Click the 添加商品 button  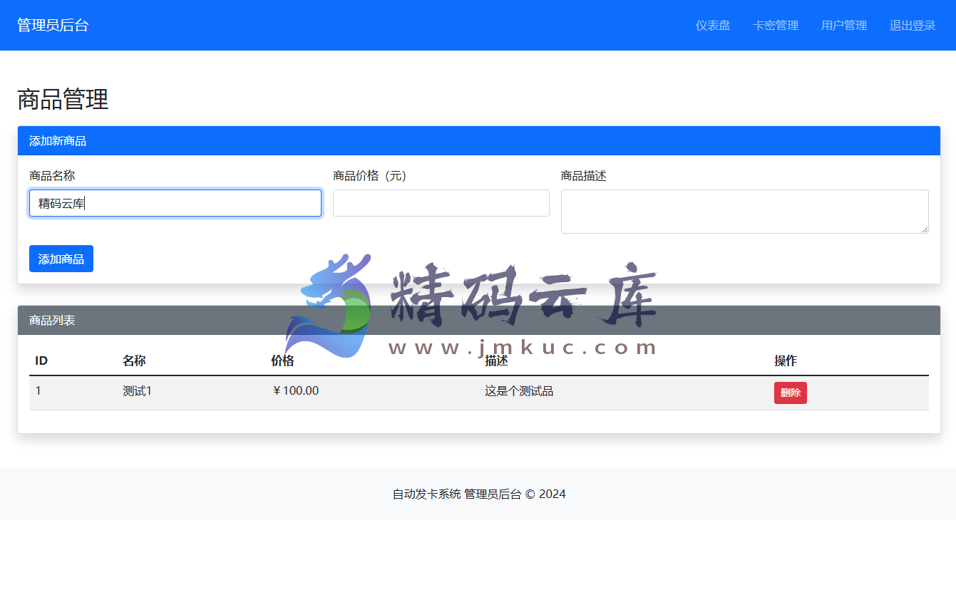coord(61,259)
